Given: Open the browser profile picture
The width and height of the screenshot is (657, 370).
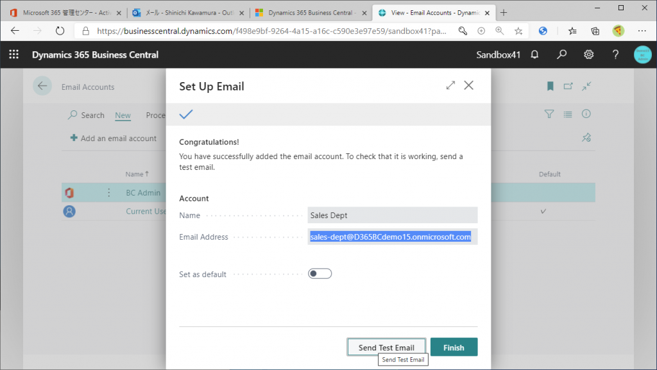Looking at the screenshot, I should coord(618,31).
